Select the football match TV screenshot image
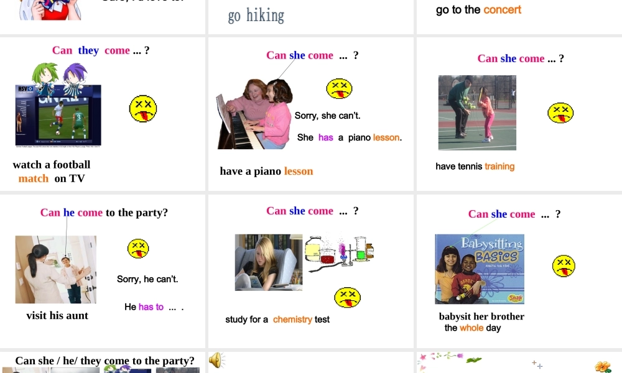The image size is (622, 373). coord(58,116)
